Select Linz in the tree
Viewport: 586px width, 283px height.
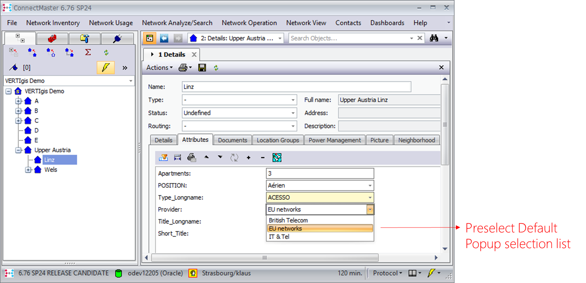click(x=59, y=160)
